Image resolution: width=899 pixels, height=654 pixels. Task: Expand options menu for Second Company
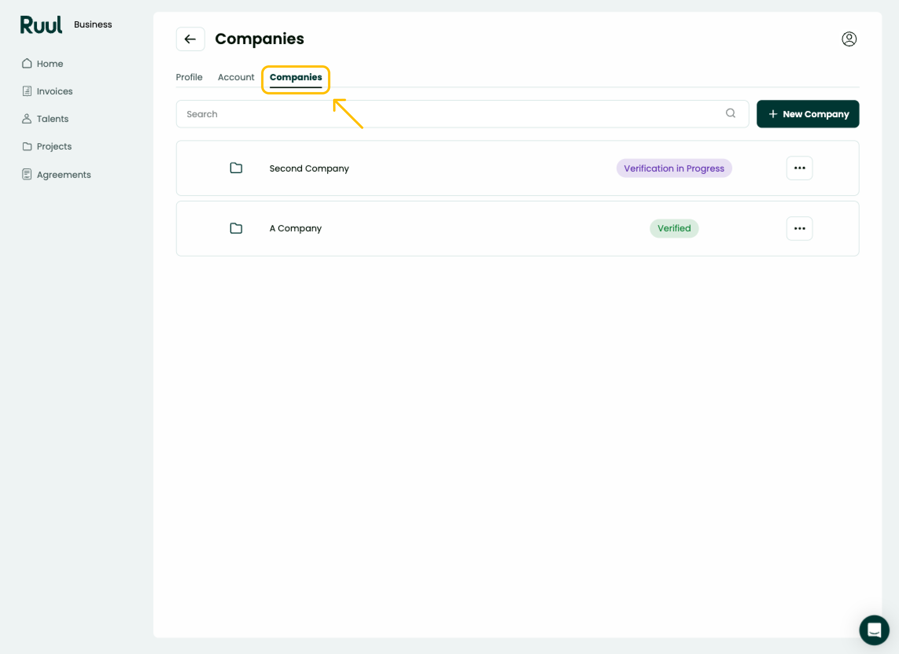pos(799,168)
